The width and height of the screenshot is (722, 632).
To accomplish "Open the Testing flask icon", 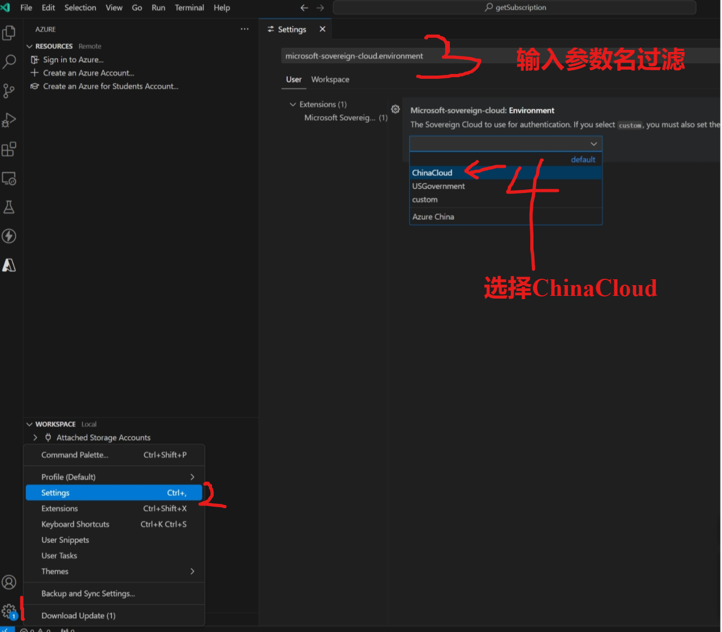I will 9,207.
